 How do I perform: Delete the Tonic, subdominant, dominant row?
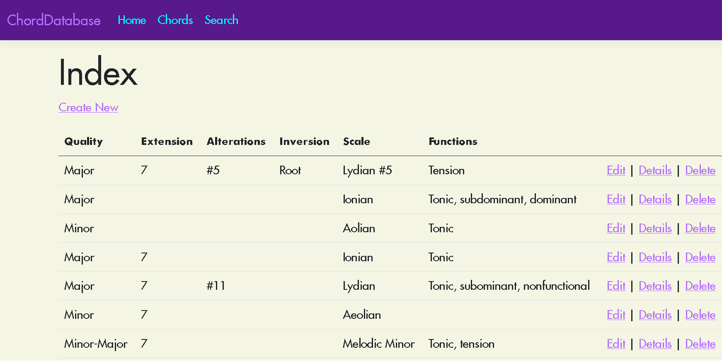coord(700,199)
